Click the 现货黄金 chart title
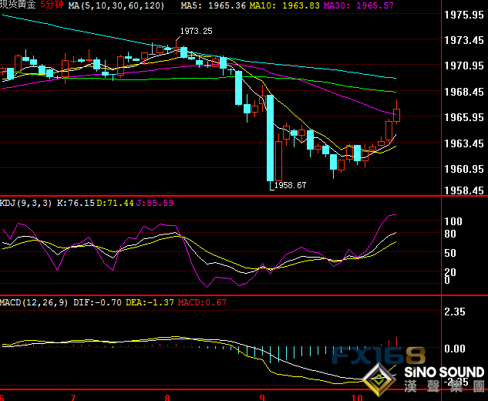488x401 pixels. [17, 5]
